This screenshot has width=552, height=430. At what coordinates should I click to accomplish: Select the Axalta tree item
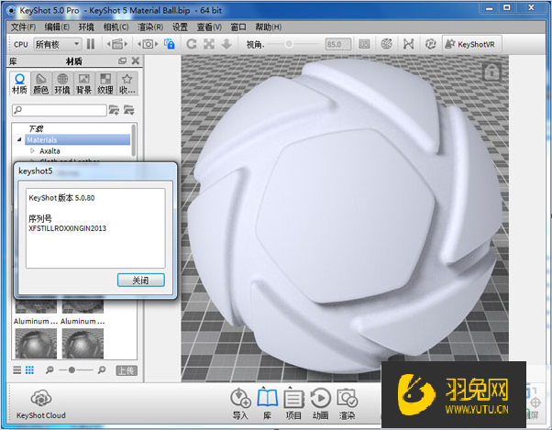click(x=50, y=151)
